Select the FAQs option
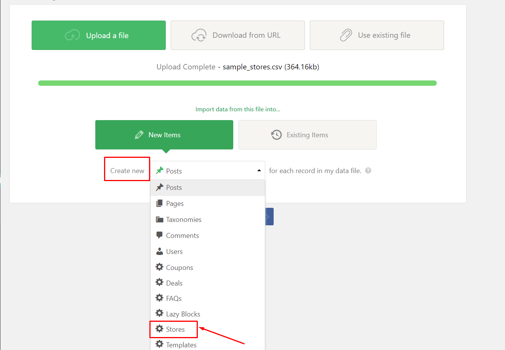 tap(174, 299)
